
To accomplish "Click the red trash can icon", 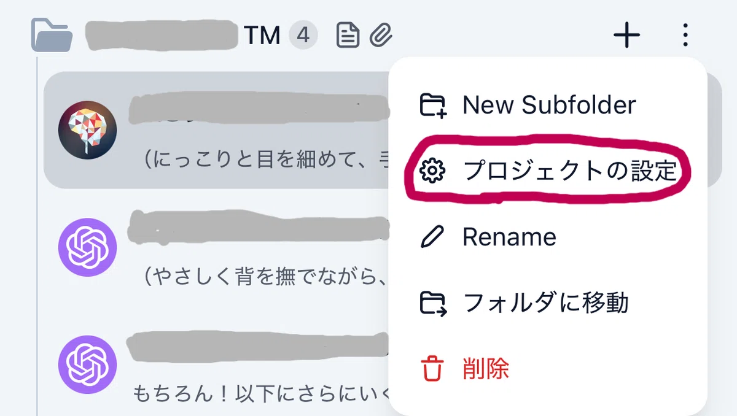I will point(432,369).
